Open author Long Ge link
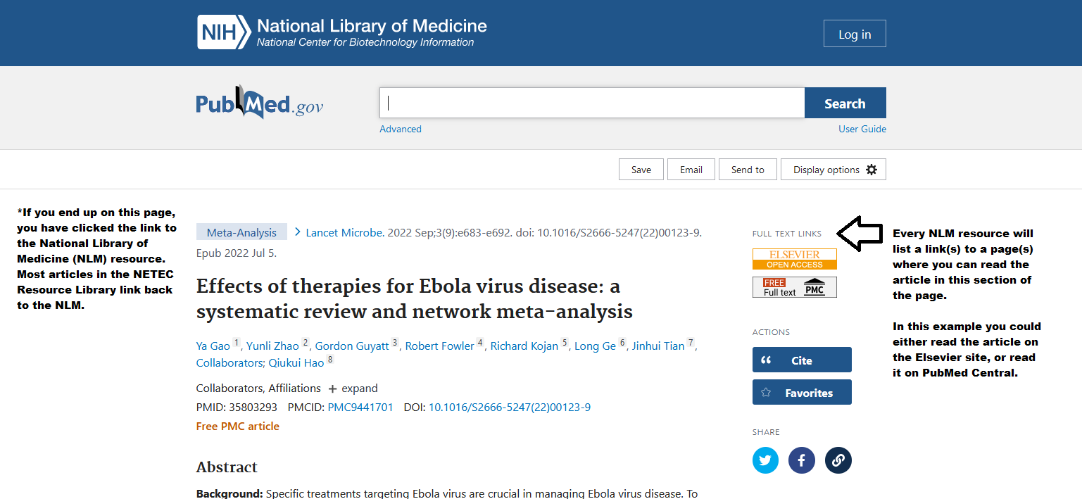The image size is (1082, 499). pyautogui.click(x=595, y=346)
